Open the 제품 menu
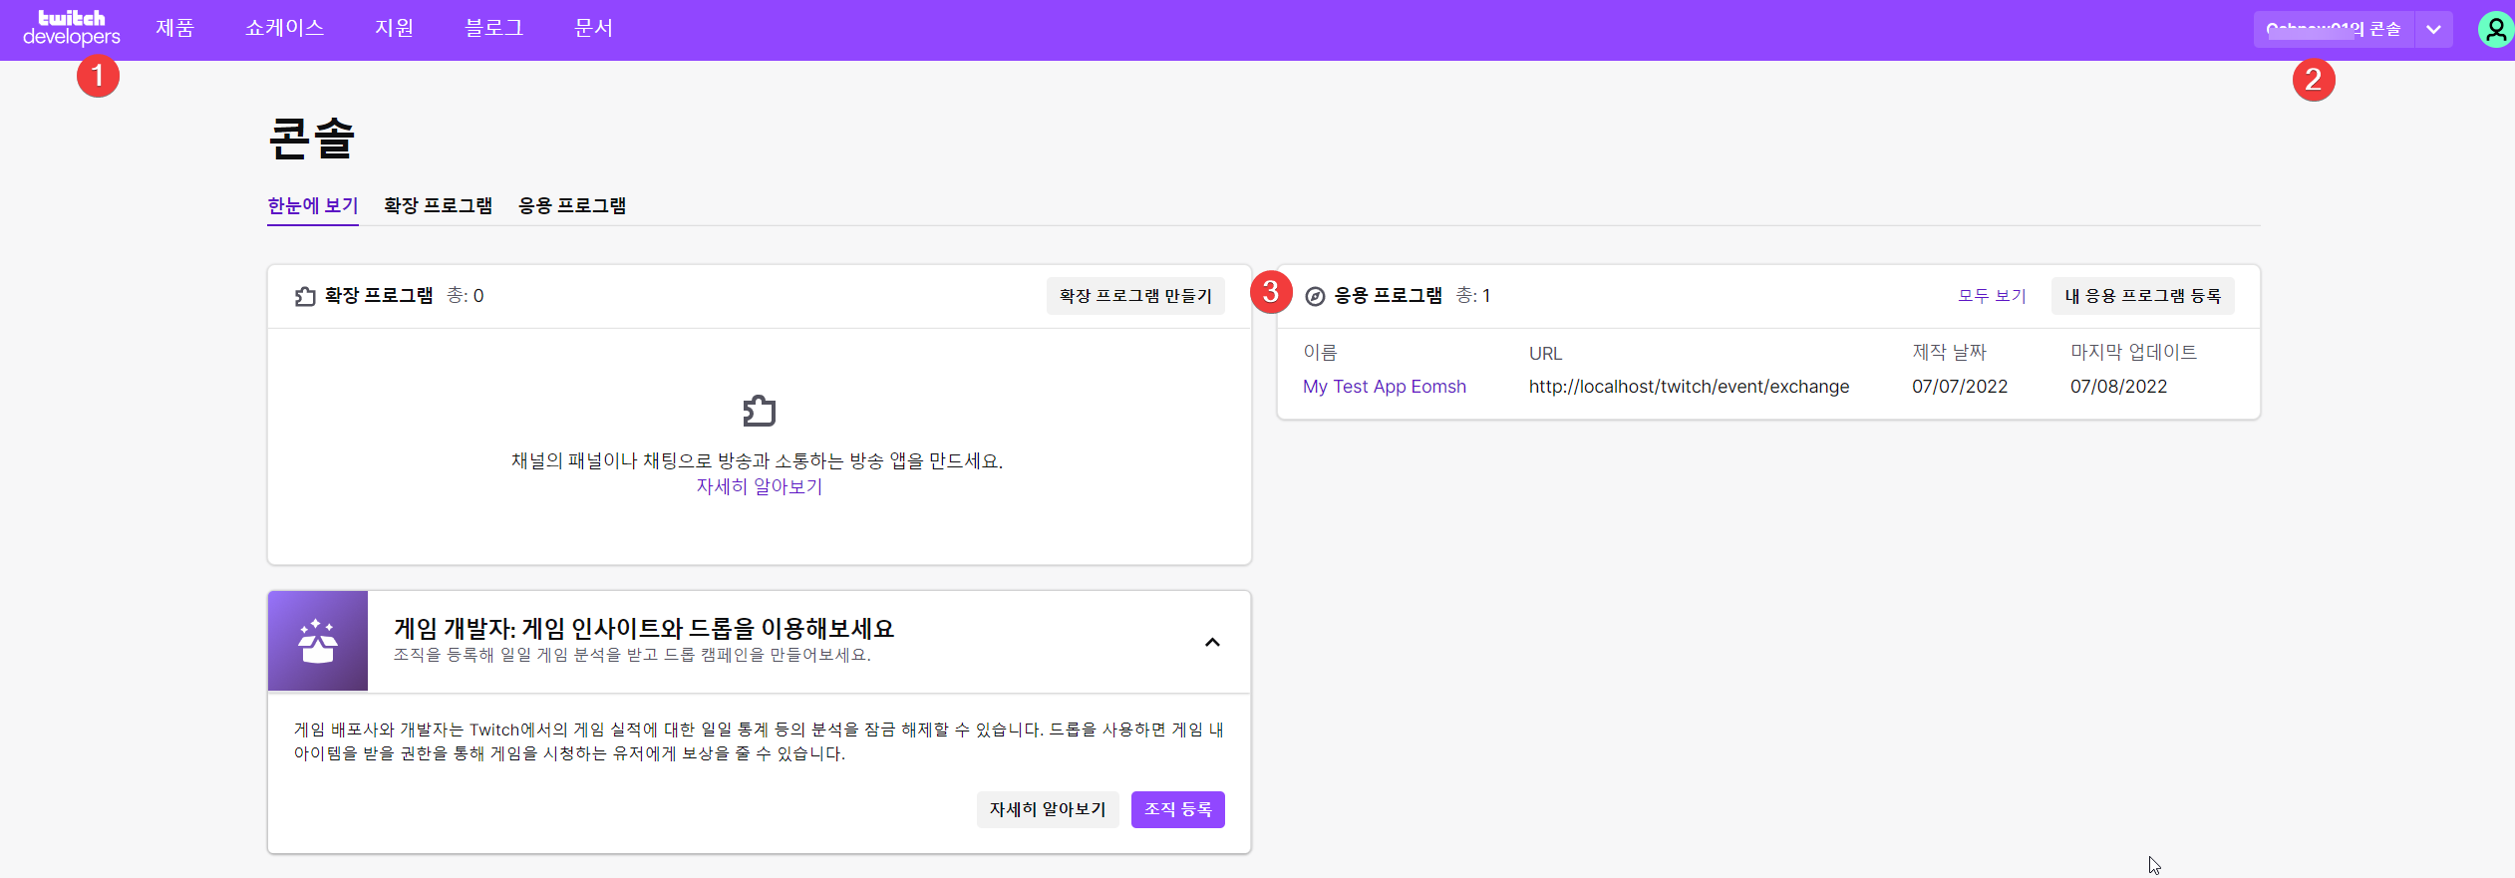The image size is (2515, 878). (174, 29)
